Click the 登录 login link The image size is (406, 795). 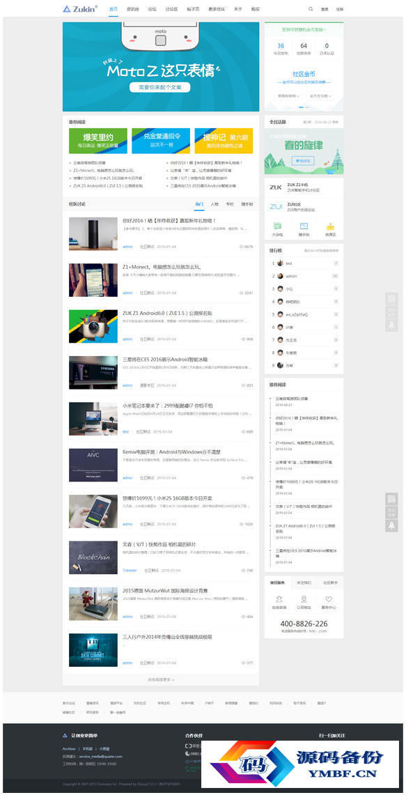(x=325, y=9)
